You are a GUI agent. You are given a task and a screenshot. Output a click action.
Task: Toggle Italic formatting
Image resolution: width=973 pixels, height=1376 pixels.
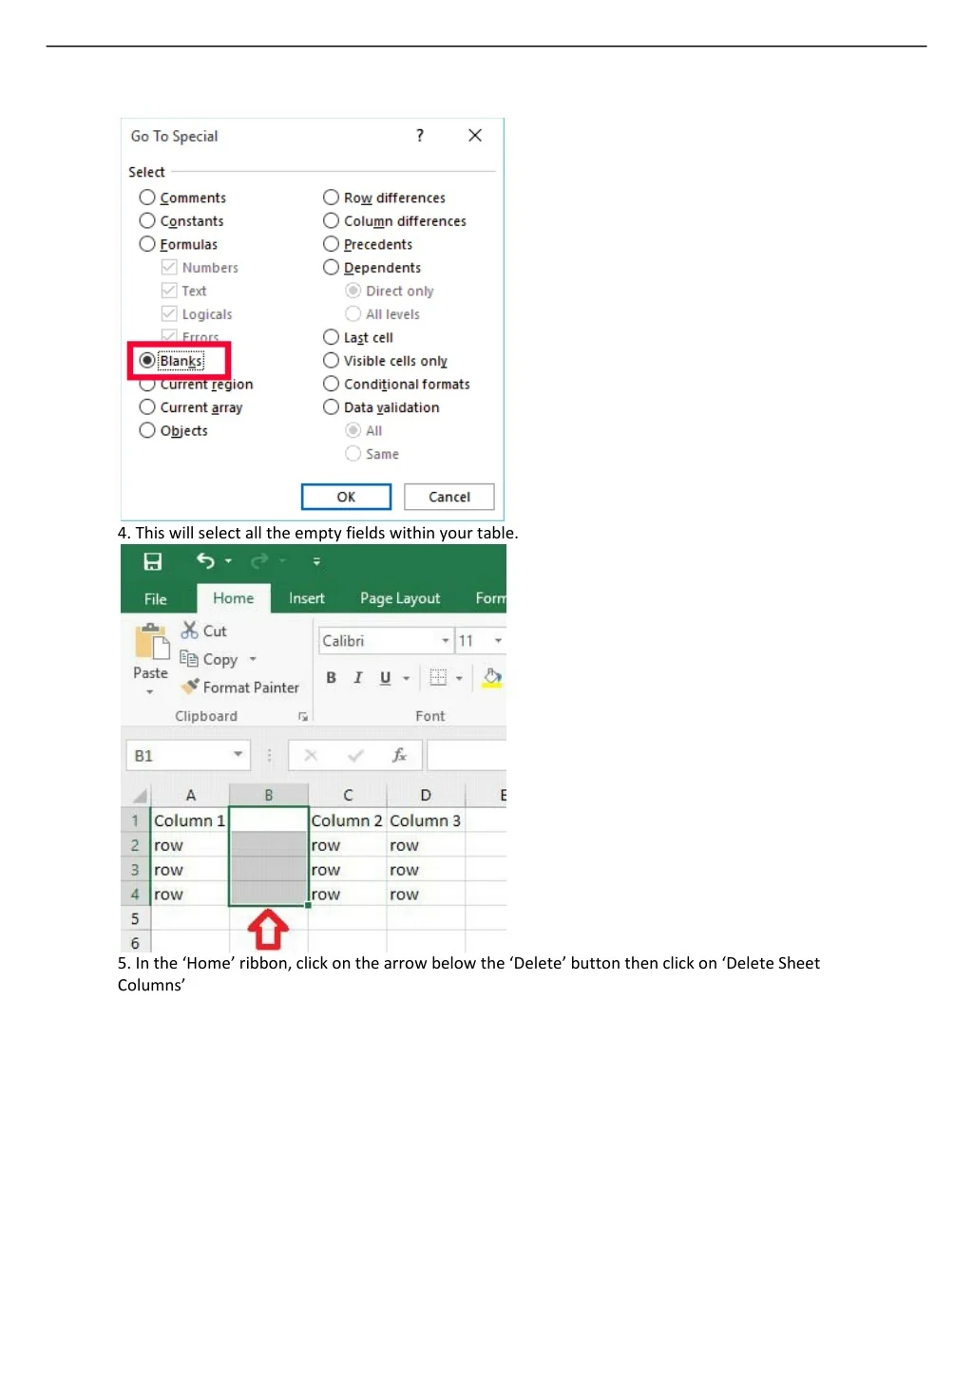pos(358,678)
